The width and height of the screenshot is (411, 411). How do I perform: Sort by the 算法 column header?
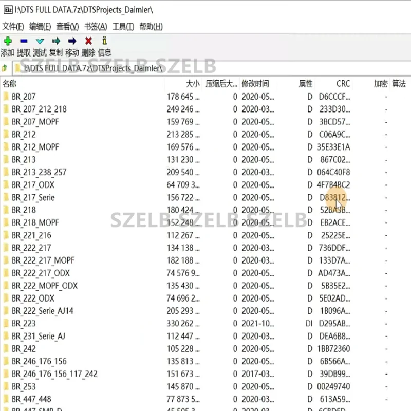coord(399,84)
